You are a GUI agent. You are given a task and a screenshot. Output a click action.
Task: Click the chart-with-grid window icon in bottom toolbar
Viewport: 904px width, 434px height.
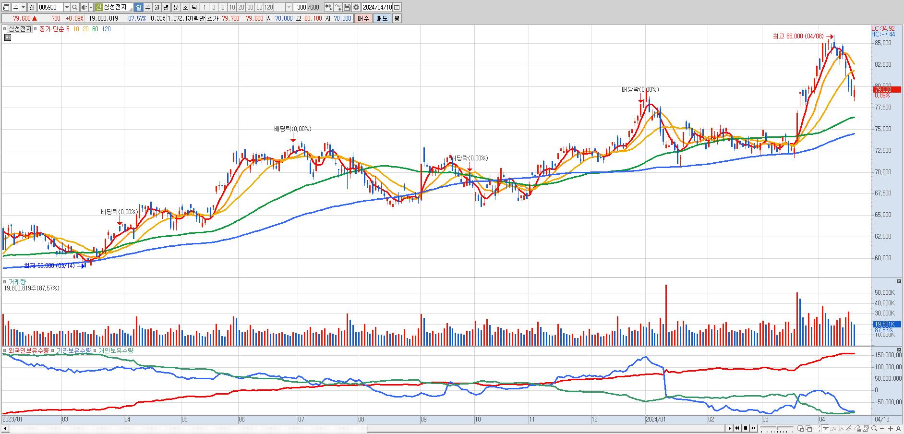801,428
